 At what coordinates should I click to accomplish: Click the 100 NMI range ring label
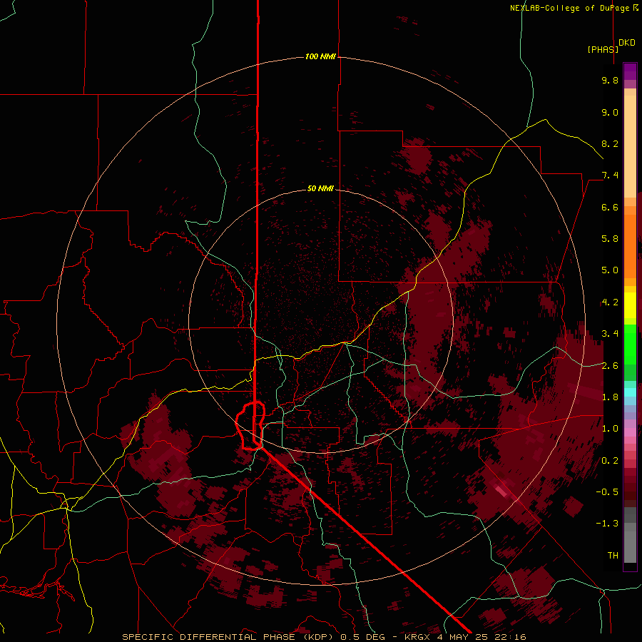tap(320, 56)
